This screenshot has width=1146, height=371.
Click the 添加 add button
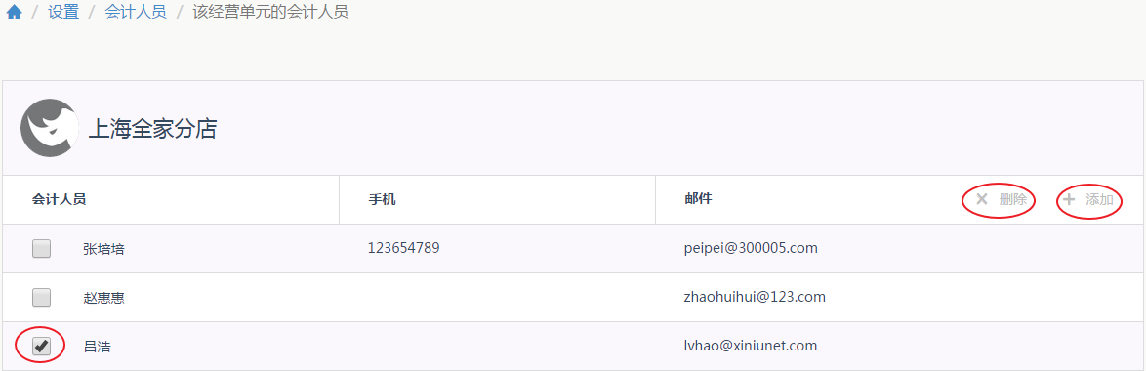coord(1088,200)
